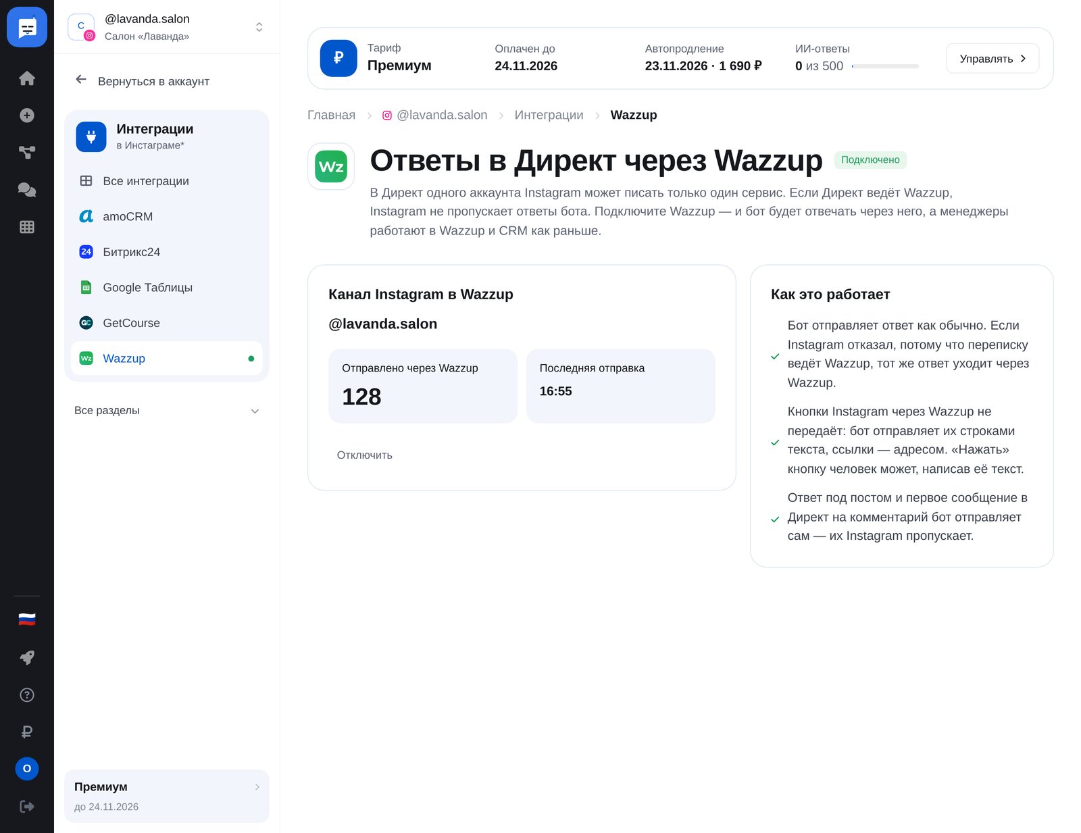Click the Последняя отправка time 16:55
The image size is (1081, 833).
[555, 391]
